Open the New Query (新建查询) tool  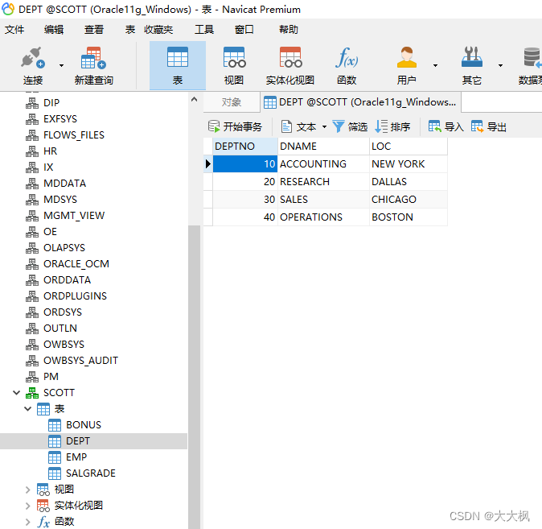93,58
